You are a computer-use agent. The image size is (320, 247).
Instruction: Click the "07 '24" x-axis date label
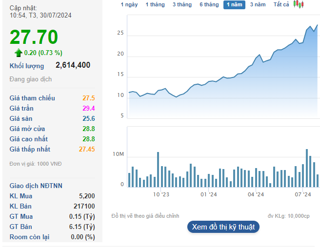point(303,194)
